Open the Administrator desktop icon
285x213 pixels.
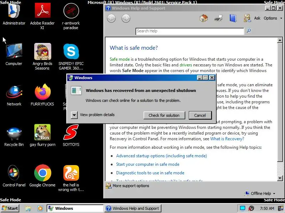pos(14,15)
